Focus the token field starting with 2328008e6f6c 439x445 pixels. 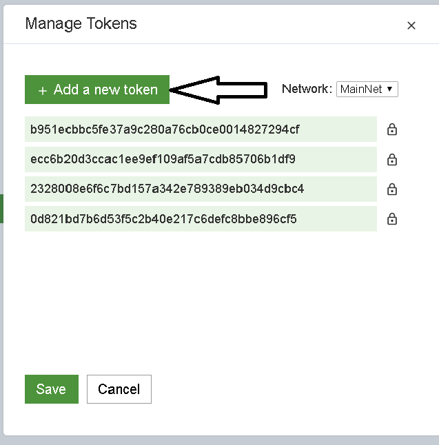coord(200,189)
